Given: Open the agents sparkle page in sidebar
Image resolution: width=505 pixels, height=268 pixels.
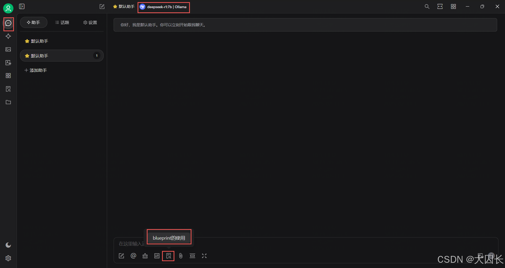Looking at the screenshot, I should click(8, 36).
